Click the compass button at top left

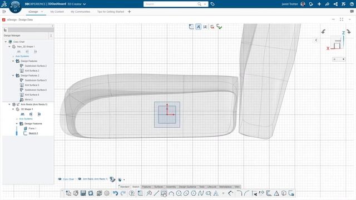(x=16, y=7)
